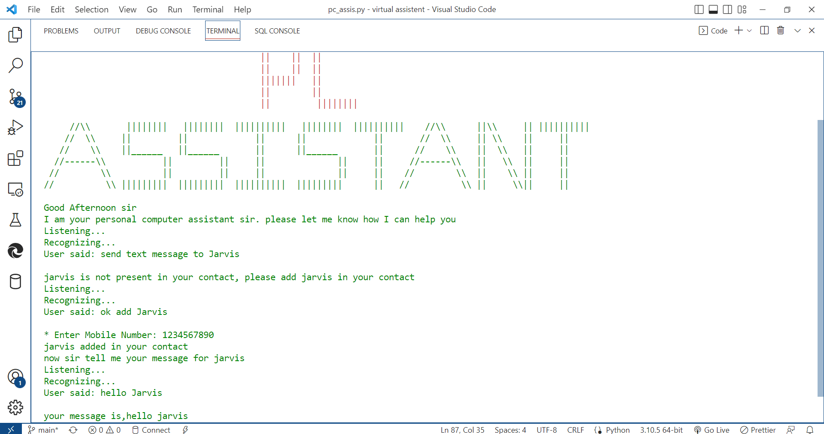
Task: Synchronize changes via sync icon
Action: 73,430
